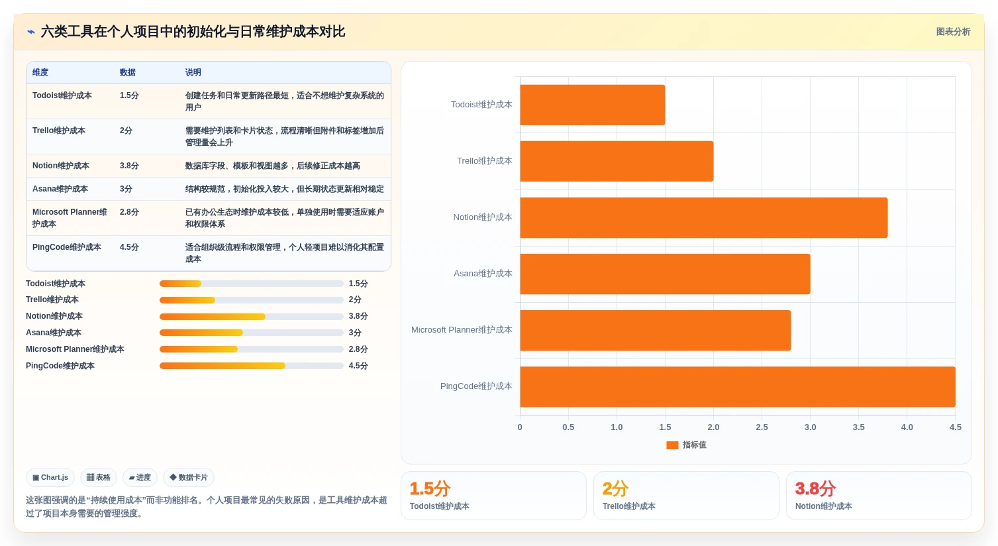998x546 pixels.
Task: Click the 图表分析 label in the header
Action: (953, 32)
